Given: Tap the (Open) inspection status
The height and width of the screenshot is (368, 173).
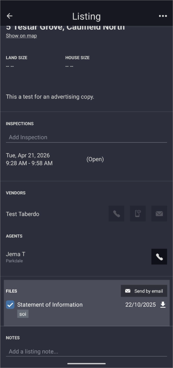Looking at the screenshot, I should coord(95,159).
